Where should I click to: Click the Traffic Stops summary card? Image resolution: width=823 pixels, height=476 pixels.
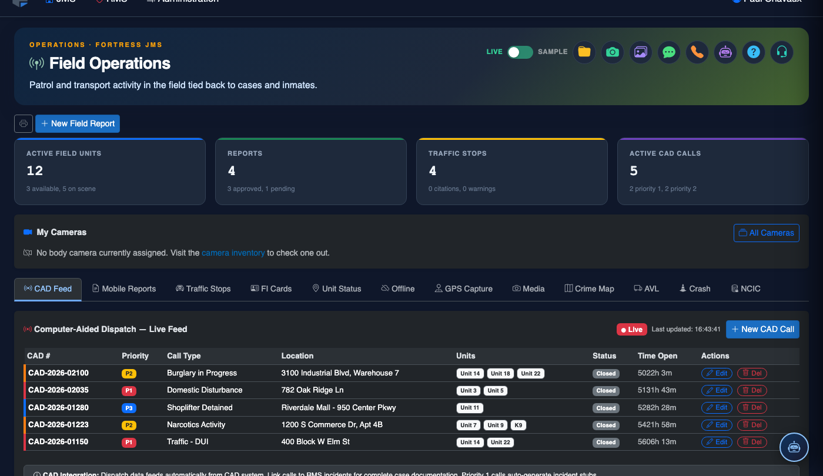[x=512, y=171]
